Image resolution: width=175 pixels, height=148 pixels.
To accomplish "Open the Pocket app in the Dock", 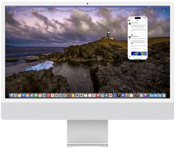I will tap(94, 95).
